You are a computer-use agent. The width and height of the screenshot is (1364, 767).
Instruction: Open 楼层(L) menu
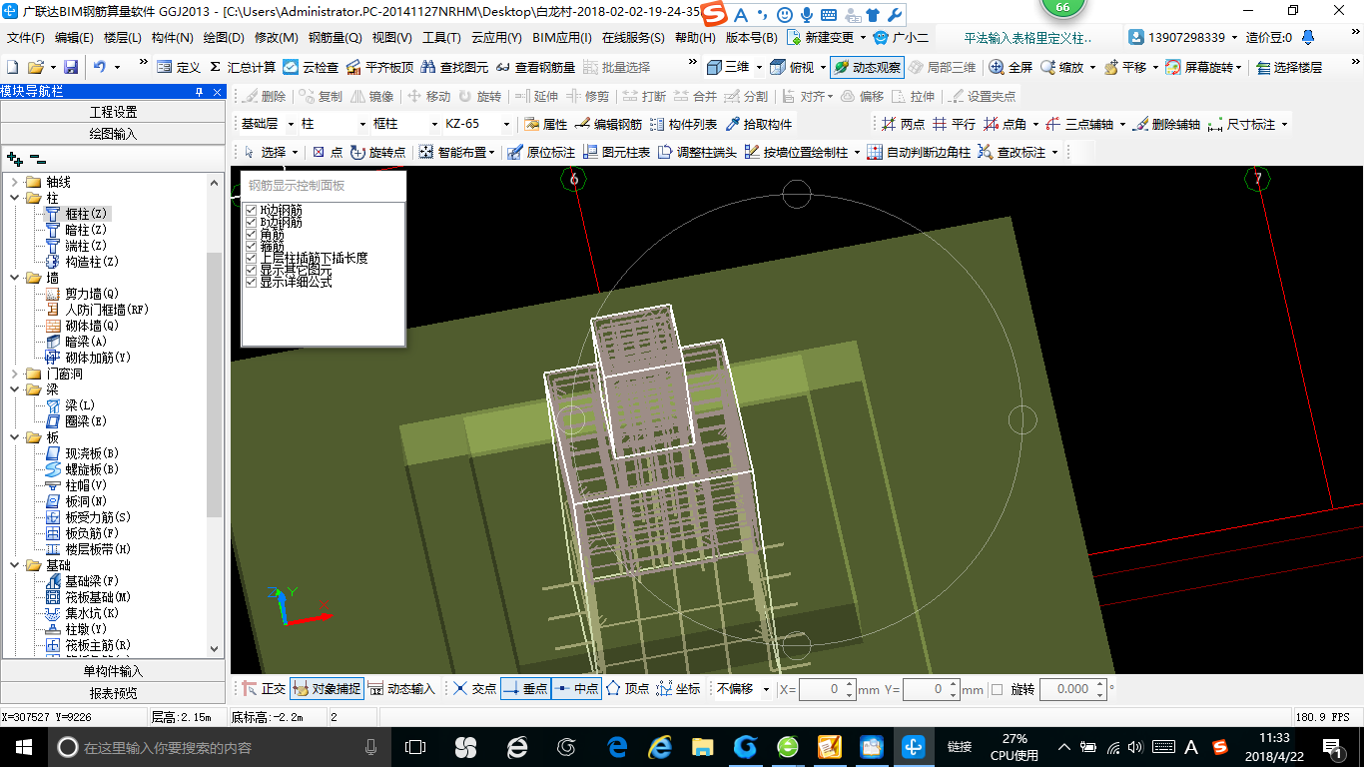tap(123, 38)
